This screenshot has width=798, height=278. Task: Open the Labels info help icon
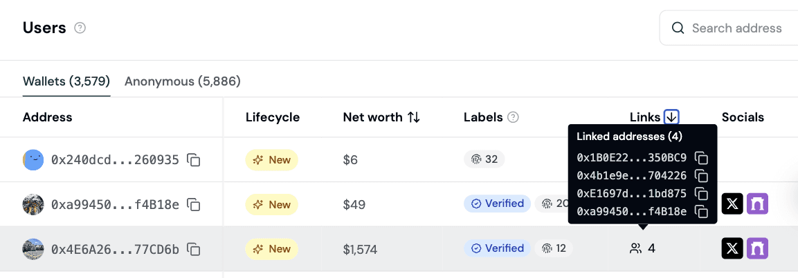click(513, 117)
